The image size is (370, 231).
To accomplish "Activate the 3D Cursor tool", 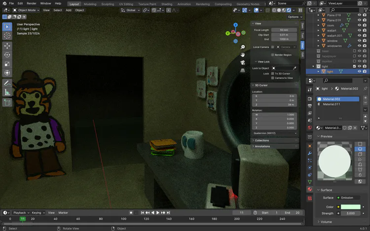I will click(7, 35).
